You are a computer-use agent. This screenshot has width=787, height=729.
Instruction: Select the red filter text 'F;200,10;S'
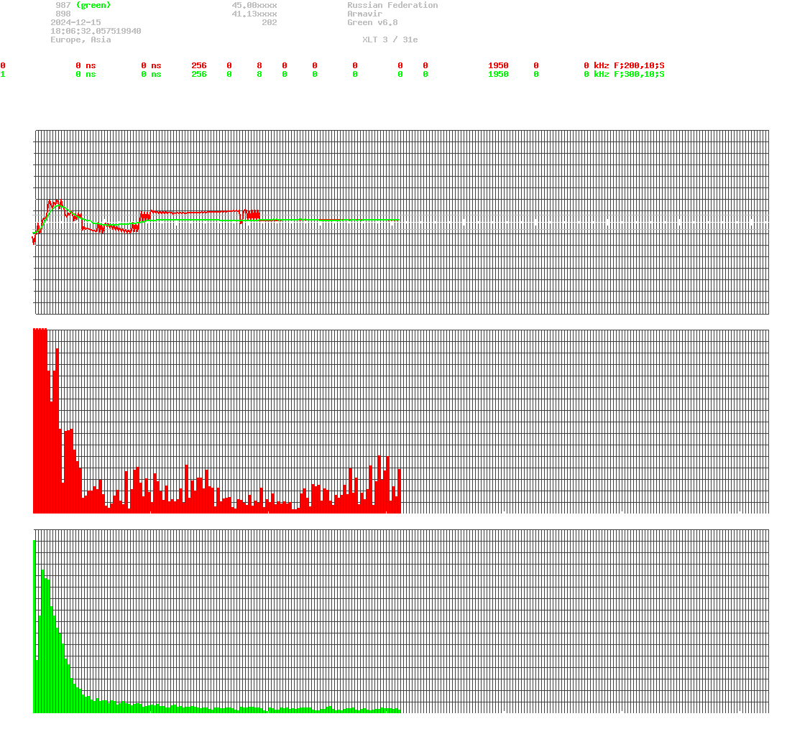pyautogui.click(x=640, y=66)
